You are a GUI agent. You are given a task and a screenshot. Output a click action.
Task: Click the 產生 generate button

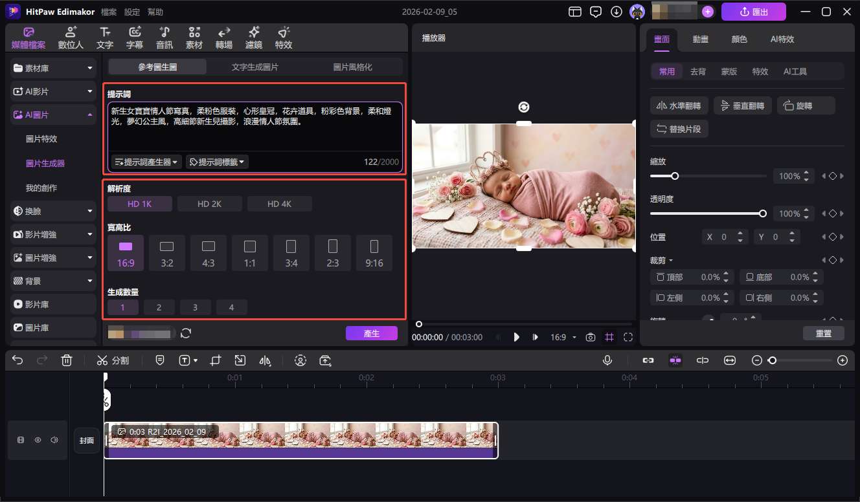click(x=371, y=333)
